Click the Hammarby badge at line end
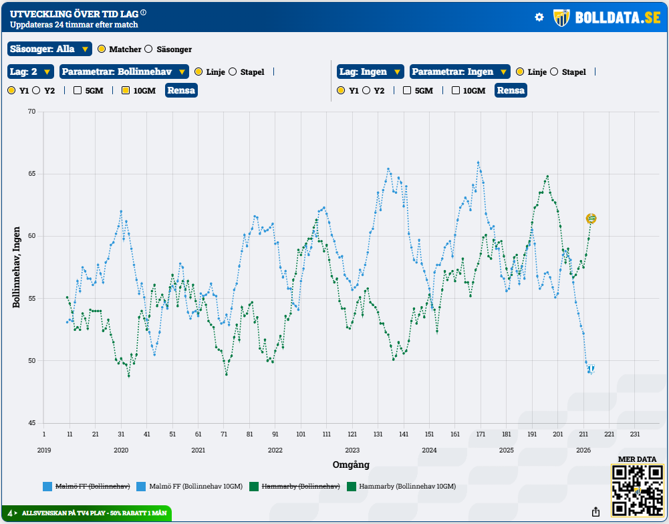669x524 pixels. click(x=591, y=219)
